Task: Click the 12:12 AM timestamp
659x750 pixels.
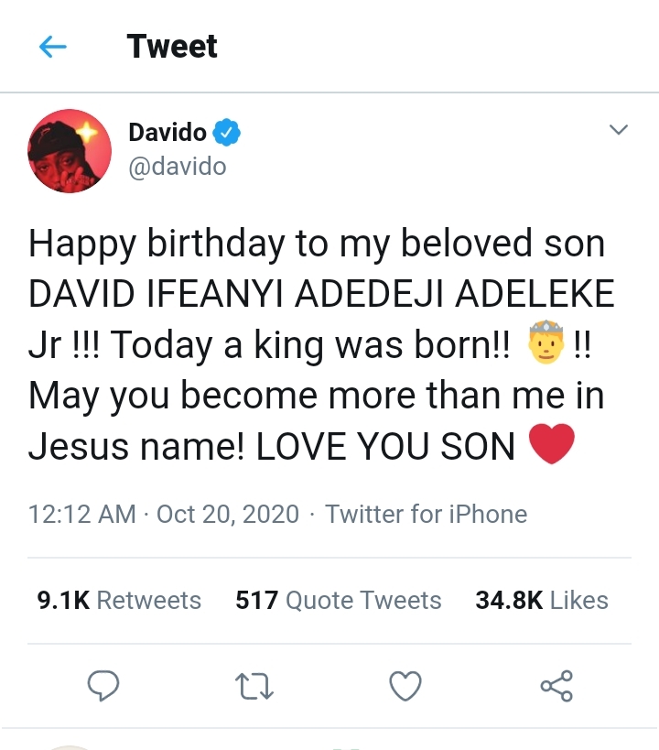Action: pyautogui.click(x=82, y=515)
